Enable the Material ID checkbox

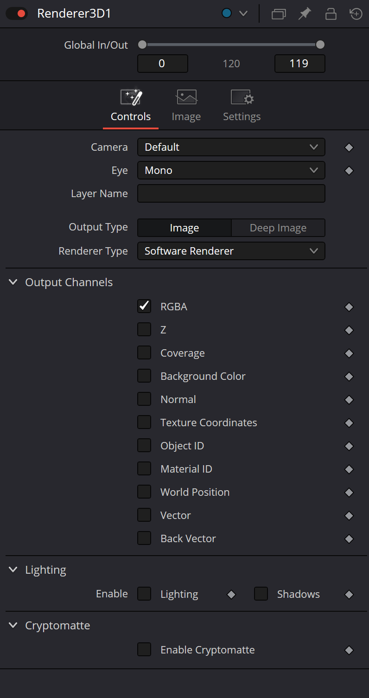click(x=144, y=468)
